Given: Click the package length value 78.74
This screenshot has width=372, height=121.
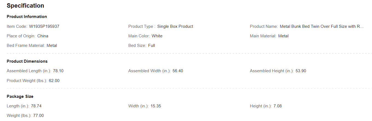Looking at the screenshot, I should click(36, 106).
